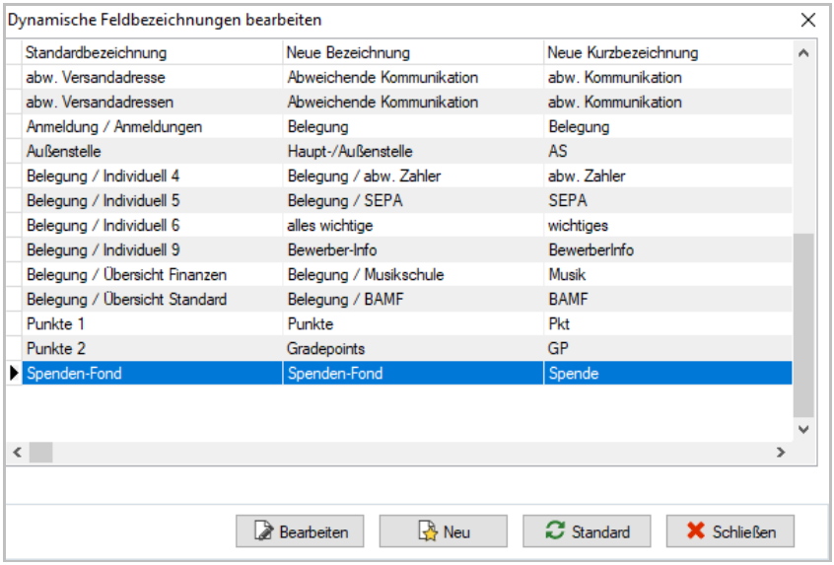Click the star document icon on Neu
The width and height of the screenshot is (834, 565).
point(428,530)
